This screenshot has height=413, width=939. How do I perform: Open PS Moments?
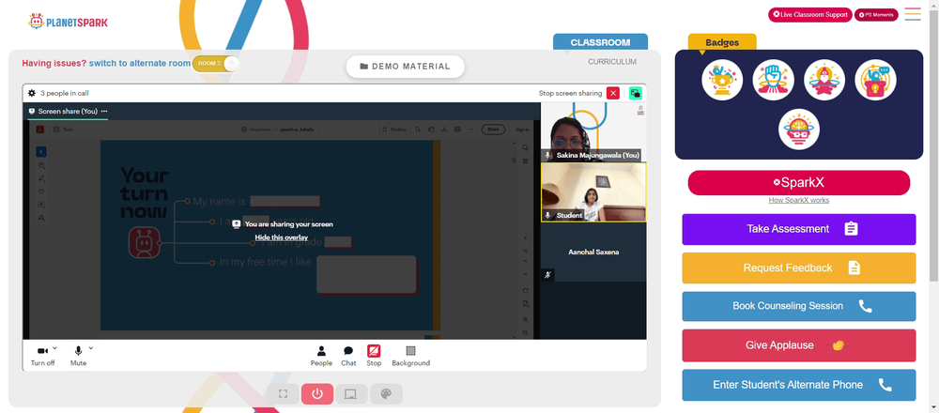pos(876,14)
